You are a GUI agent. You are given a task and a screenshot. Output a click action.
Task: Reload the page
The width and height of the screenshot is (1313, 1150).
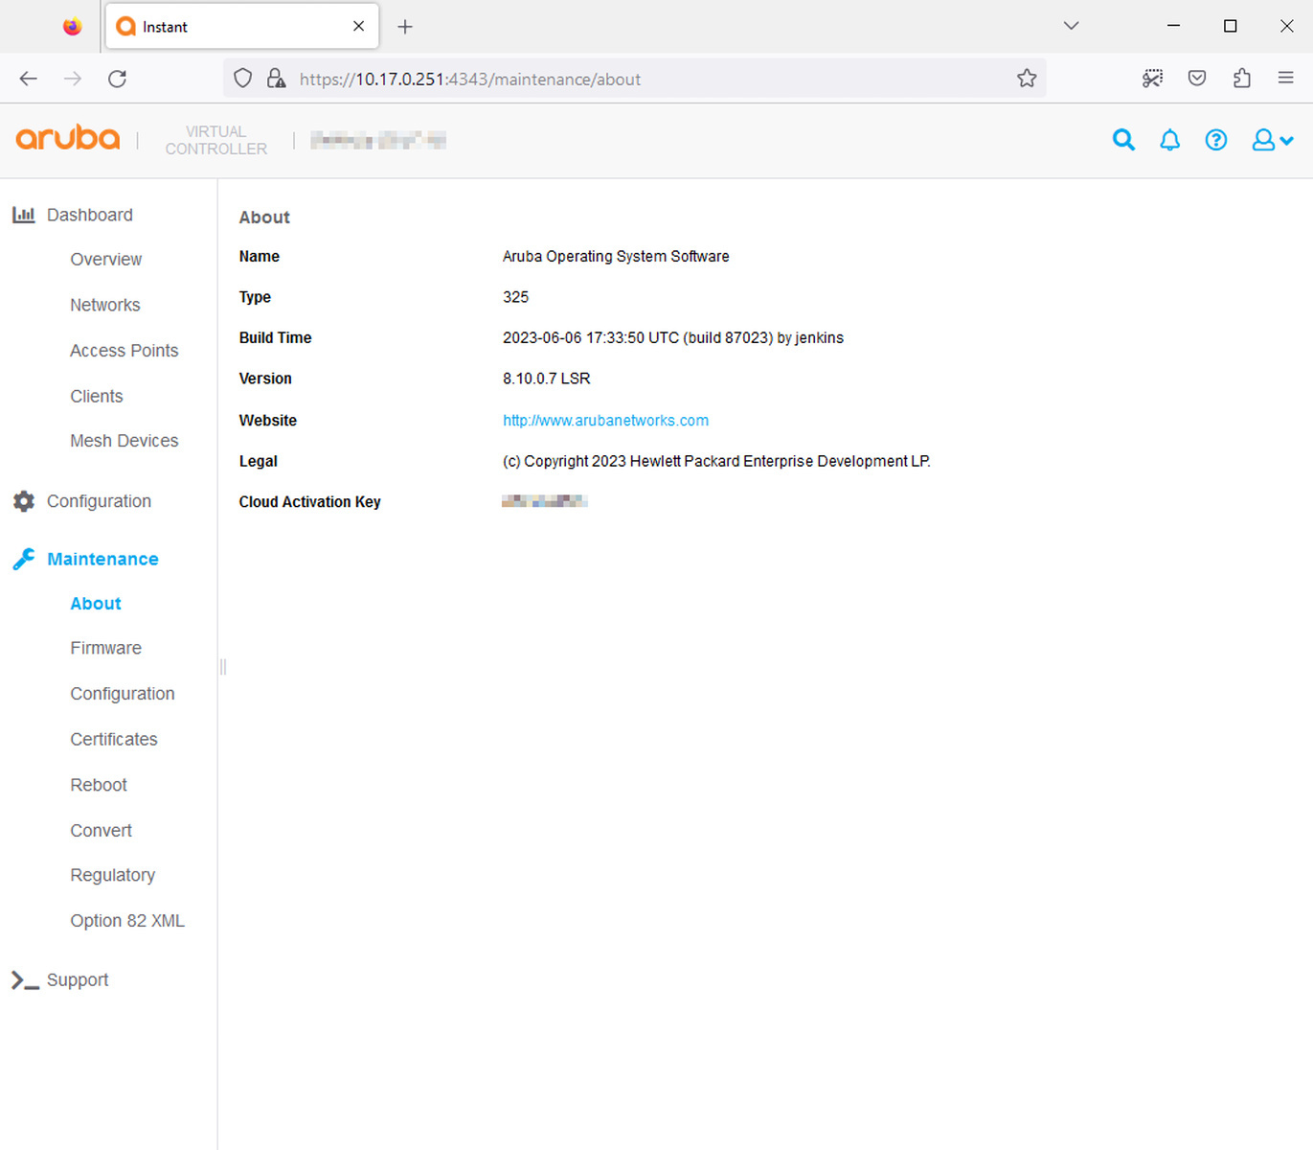(x=117, y=79)
